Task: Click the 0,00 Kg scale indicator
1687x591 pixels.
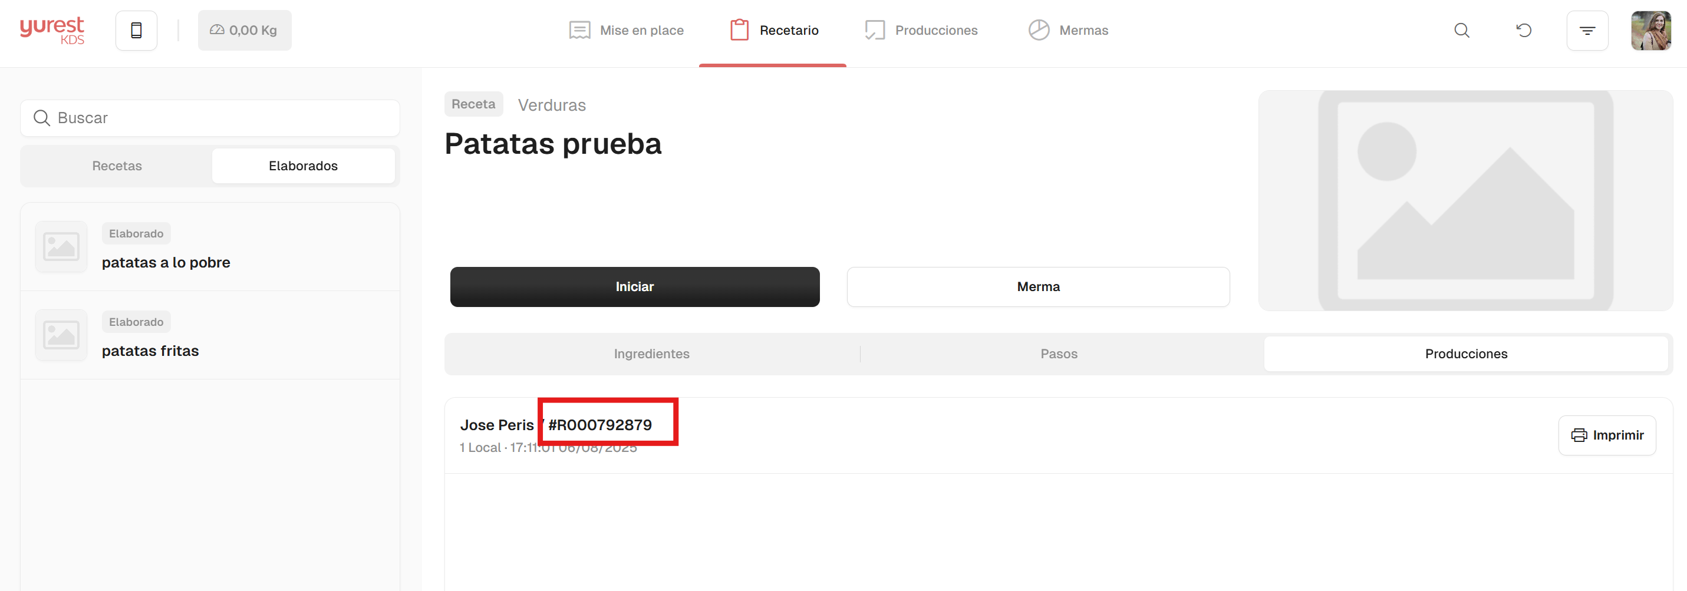Action: click(244, 31)
